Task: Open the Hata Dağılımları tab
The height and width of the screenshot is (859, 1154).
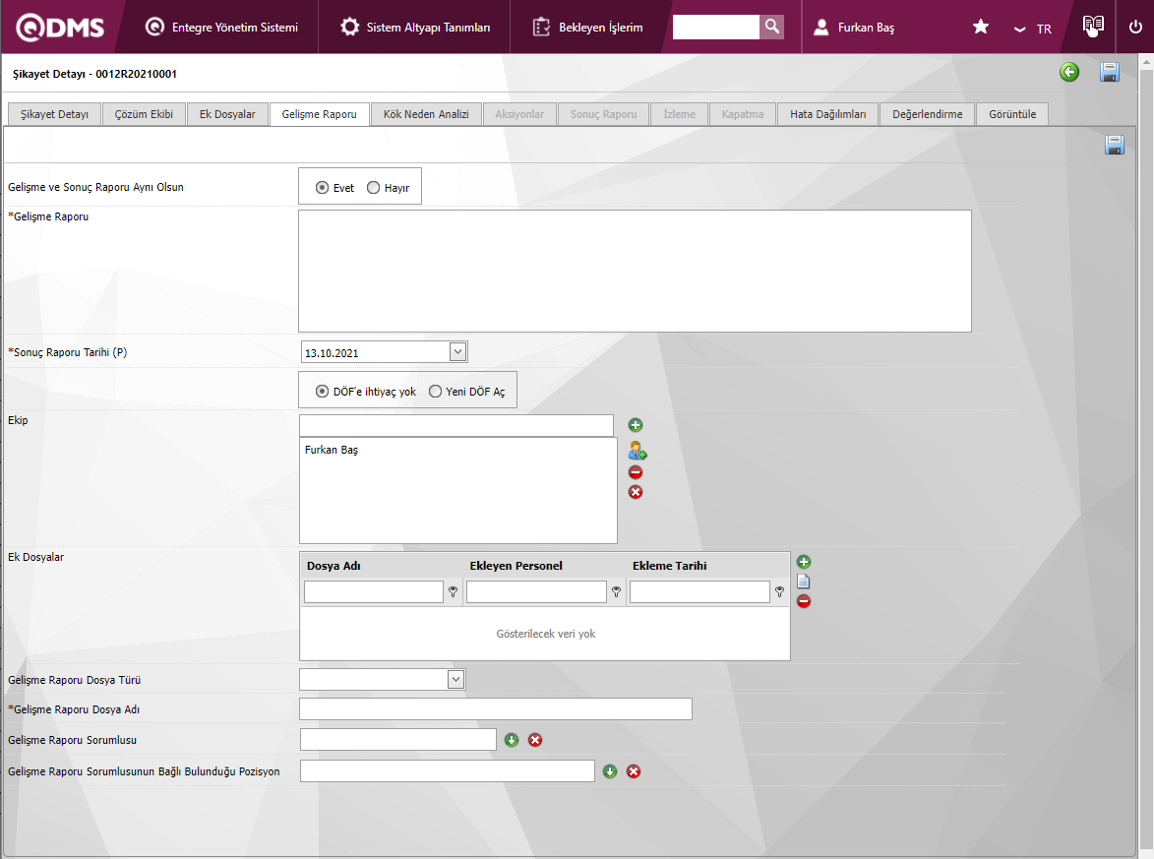Action: click(827, 114)
